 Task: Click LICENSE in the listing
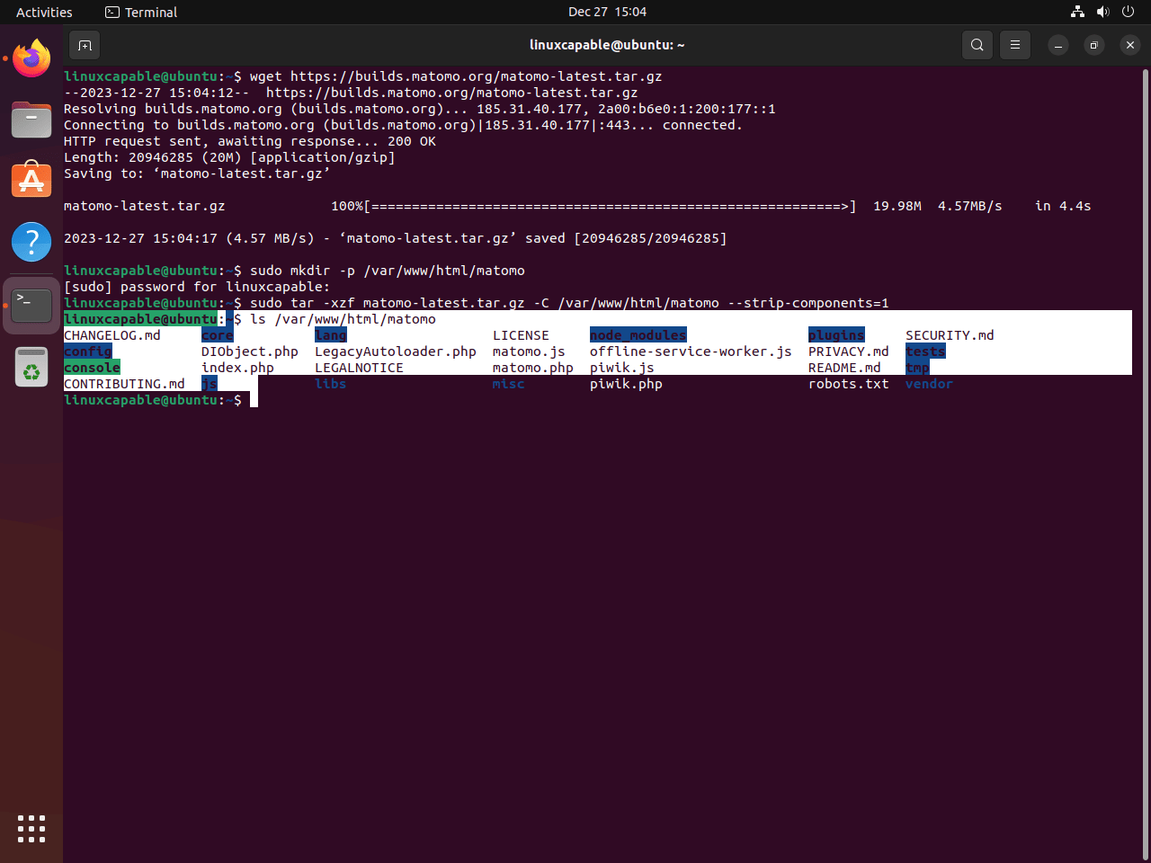(521, 335)
